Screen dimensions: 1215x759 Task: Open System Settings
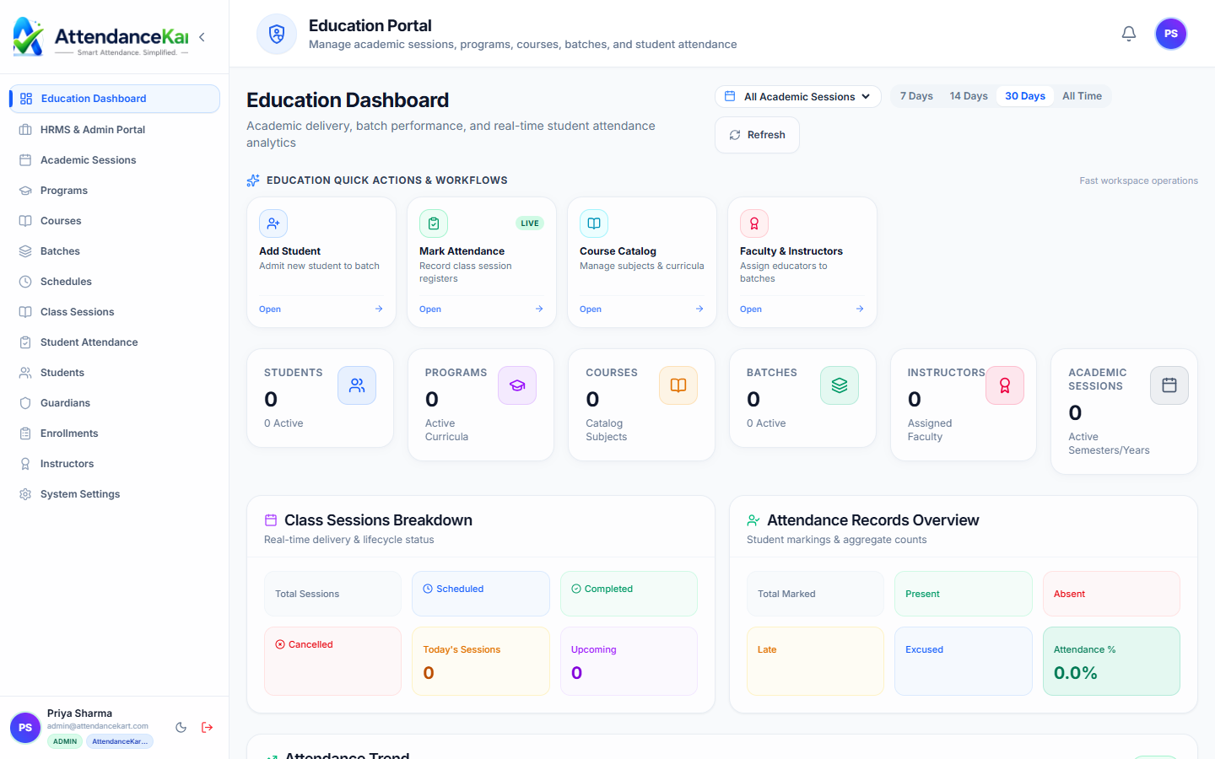[115, 494]
